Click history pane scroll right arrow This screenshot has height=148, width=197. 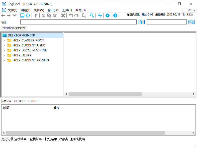tap(193, 133)
